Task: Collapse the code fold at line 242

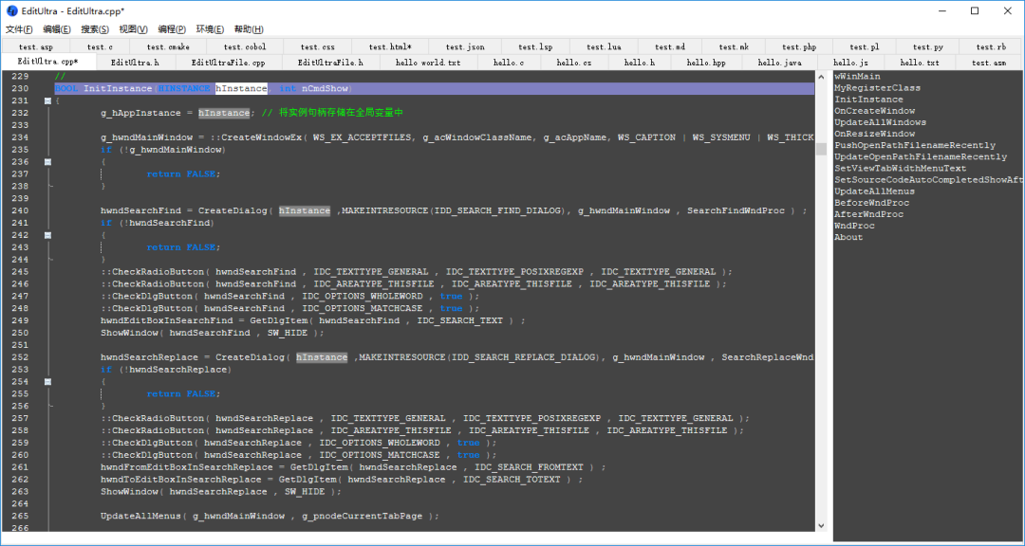Action: coord(47,234)
